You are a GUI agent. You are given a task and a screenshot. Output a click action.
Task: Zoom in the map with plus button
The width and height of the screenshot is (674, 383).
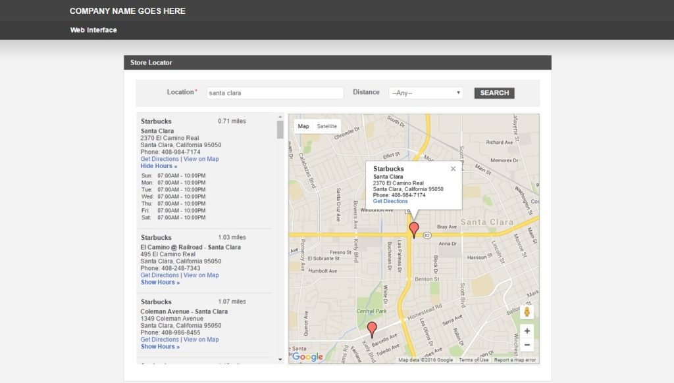[x=527, y=331]
